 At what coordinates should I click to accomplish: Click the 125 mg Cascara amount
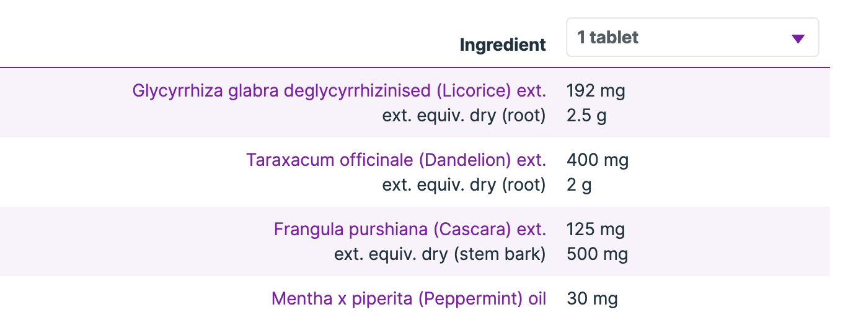(596, 230)
